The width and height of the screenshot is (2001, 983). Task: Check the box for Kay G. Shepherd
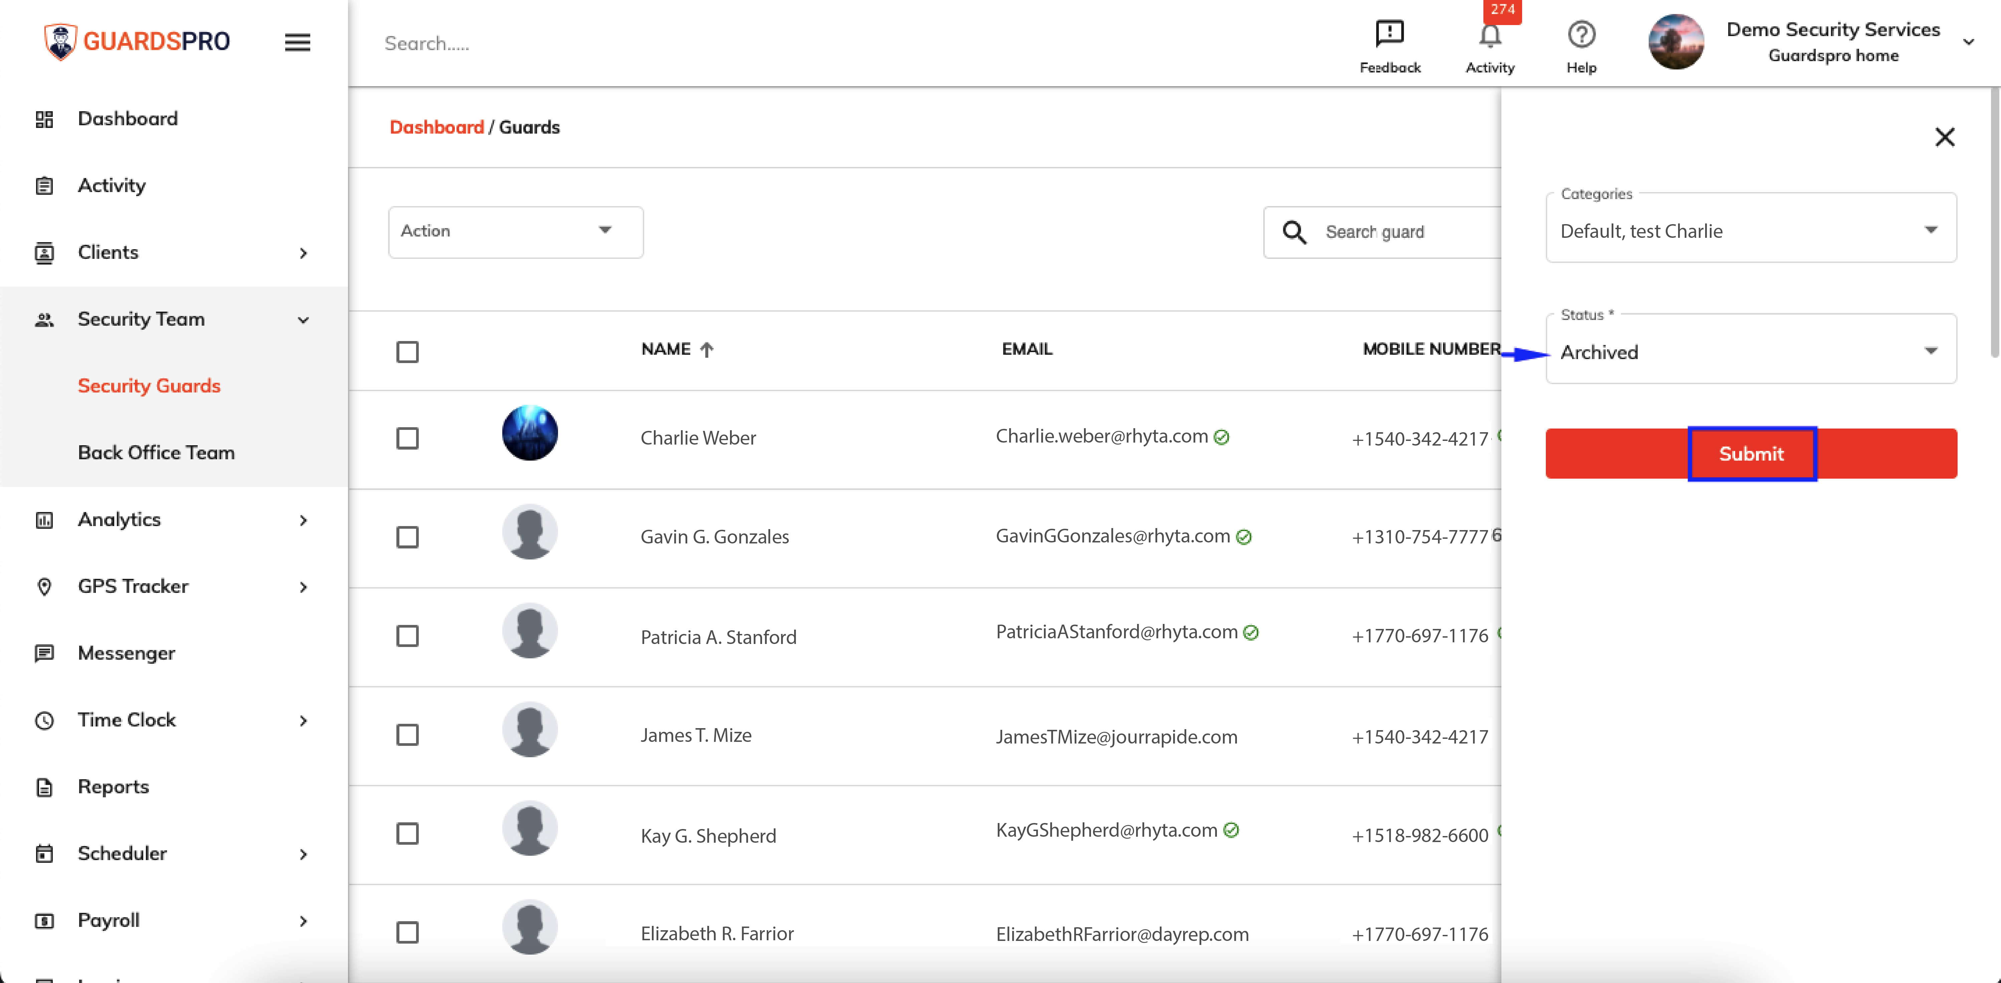pos(407,834)
